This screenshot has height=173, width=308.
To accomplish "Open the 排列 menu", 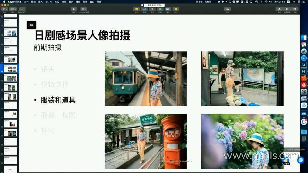I will point(64,2).
